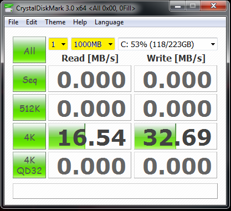Click the CrystalDiskMark title bar app icon

tap(9, 8)
